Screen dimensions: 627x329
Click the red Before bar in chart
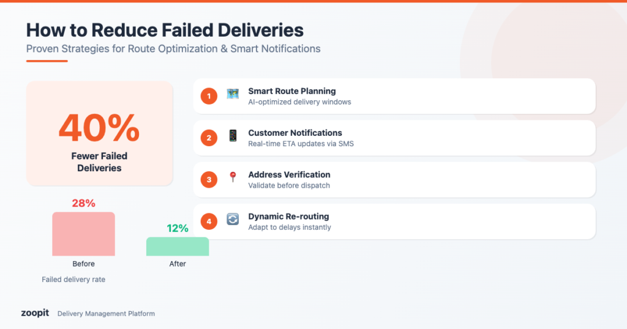point(83,234)
